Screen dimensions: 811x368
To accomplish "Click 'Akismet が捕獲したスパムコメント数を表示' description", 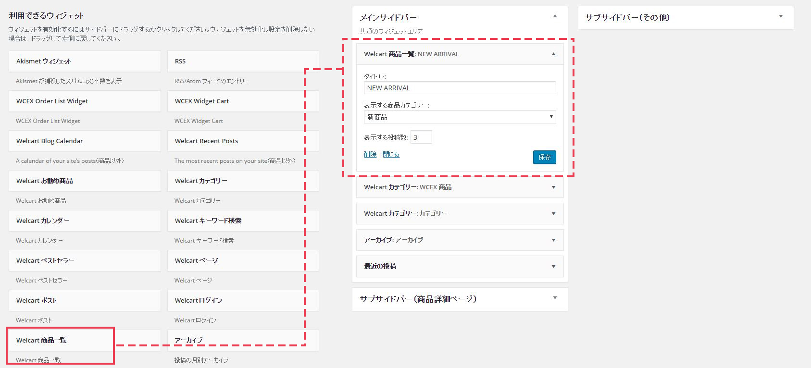I will pos(69,81).
